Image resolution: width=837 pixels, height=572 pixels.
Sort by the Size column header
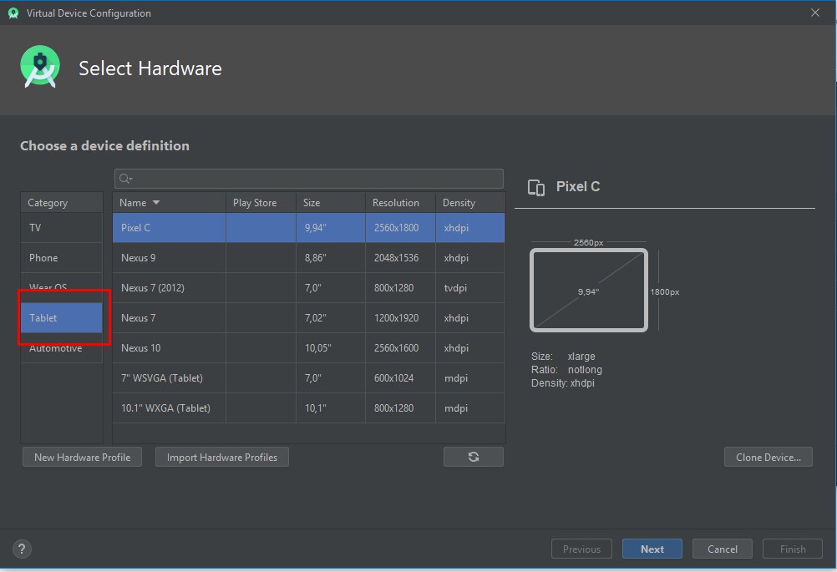tap(331, 203)
